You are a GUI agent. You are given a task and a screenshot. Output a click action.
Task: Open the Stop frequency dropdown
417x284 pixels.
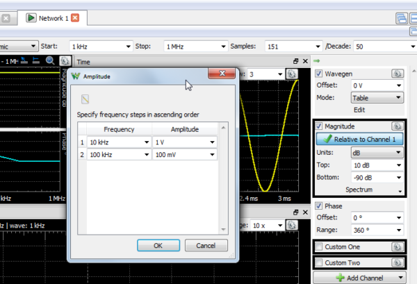pyautogui.click(x=223, y=47)
